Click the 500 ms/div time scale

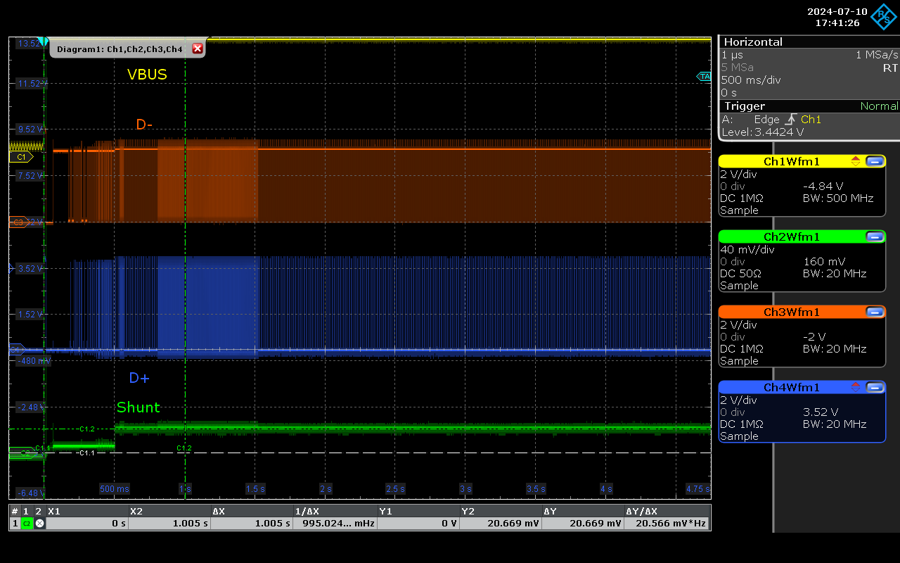point(751,80)
